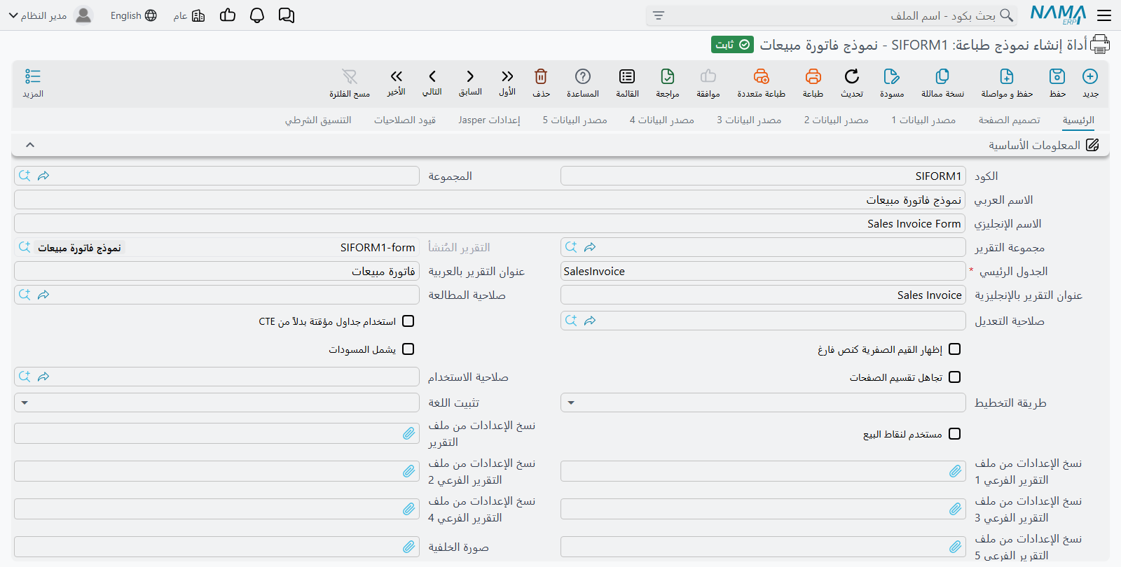The image size is (1121, 567).
Task: Open مصدر البيانات 3 tab
Action: 749,120
